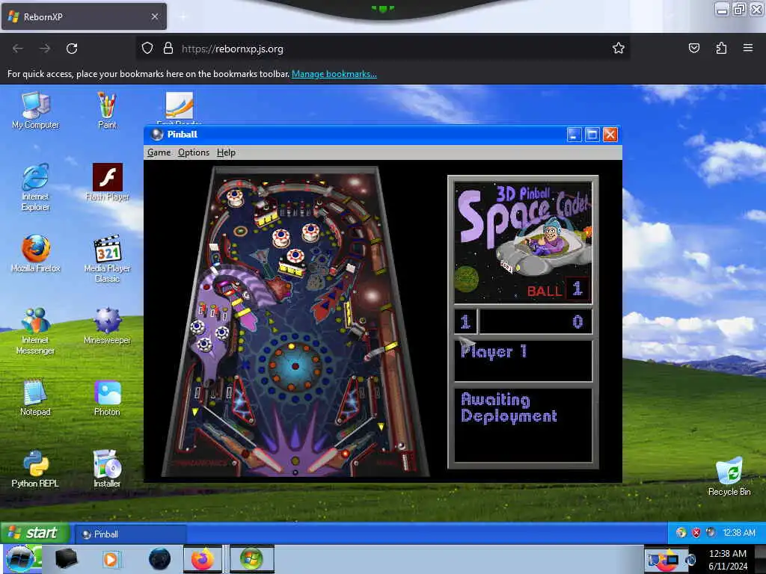The height and width of the screenshot is (574, 766).
Task: Maximize the Pinball window
Action: (592, 135)
